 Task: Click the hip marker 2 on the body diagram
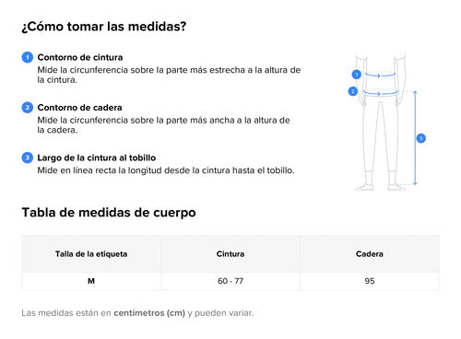click(x=353, y=91)
